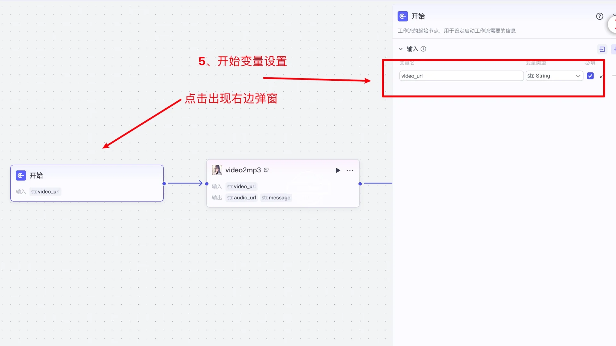Click the 开始 node icon in panel header
Image resolution: width=616 pixels, height=346 pixels.
(403, 16)
